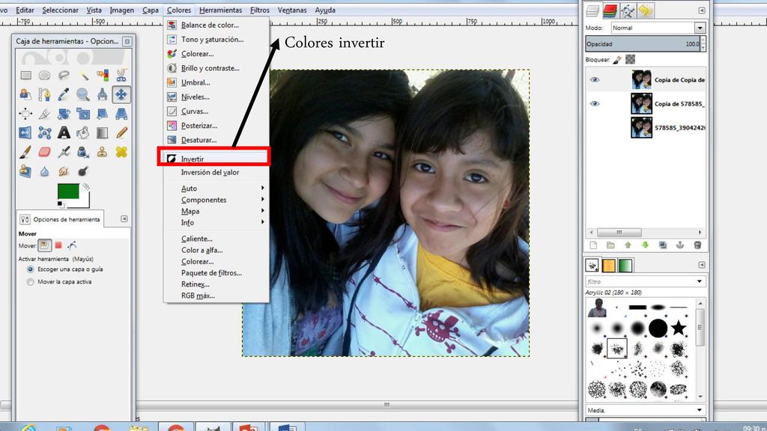Select the Text tool letter A
The width and height of the screenshot is (767, 431).
64,132
